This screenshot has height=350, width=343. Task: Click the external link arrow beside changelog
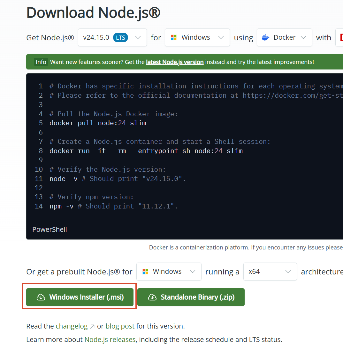(x=92, y=326)
